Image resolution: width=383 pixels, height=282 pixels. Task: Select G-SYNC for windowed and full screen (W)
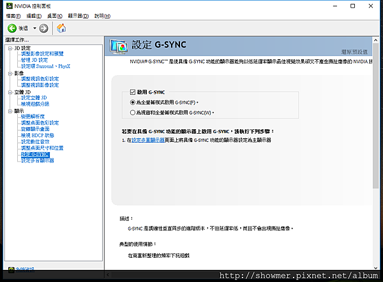point(133,113)
